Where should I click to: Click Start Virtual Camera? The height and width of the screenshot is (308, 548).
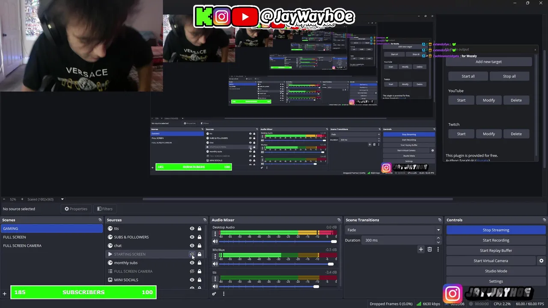pyautogui.click(x=491, y=261)
